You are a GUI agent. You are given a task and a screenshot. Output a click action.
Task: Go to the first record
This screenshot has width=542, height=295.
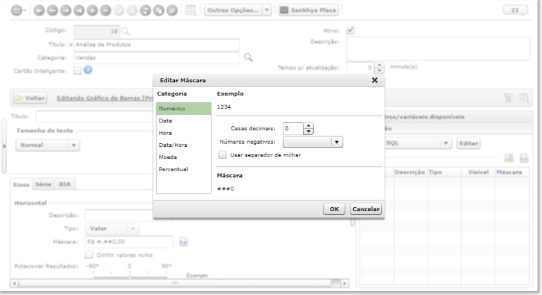(x=39, y=10)
